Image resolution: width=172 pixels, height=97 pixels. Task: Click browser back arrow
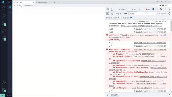14,5
